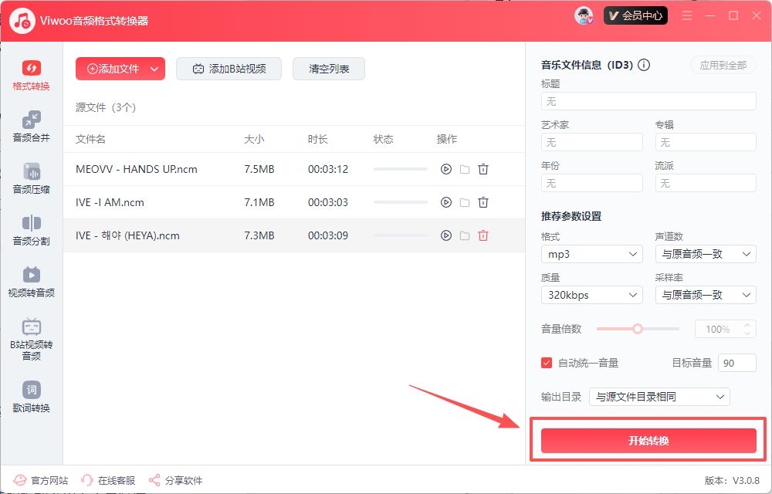The image size is (772, 494).
Task: Open 会员中心 in the title bar
Action: (x=635, y=15)
